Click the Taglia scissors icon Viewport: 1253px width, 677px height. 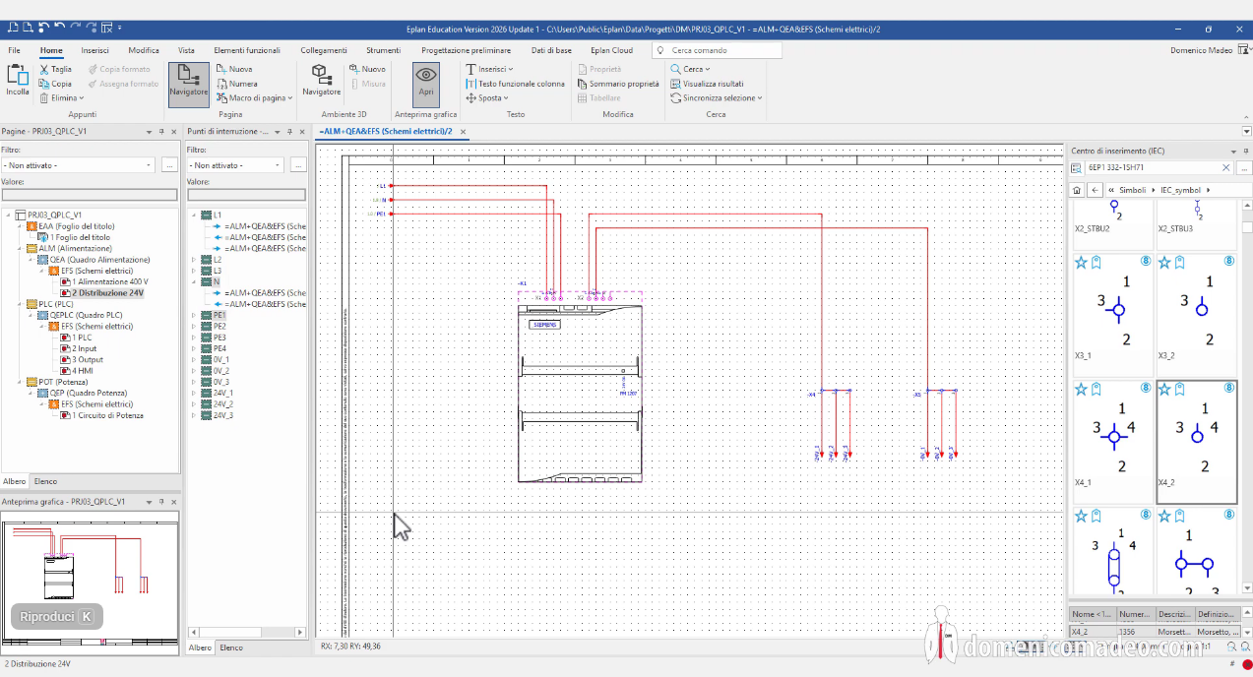coord(44,70)
